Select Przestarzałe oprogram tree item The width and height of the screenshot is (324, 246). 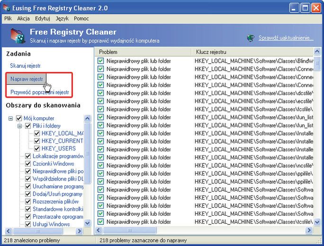(x=58, y=217)
